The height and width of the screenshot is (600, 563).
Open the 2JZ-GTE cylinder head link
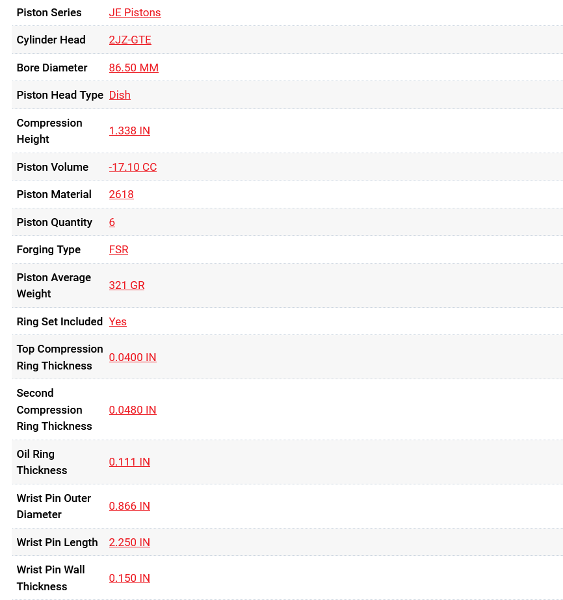point(130,40)
